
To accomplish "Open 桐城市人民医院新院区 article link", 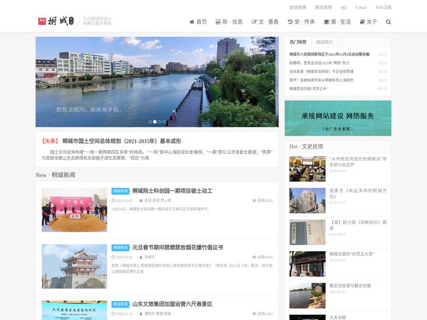I will tap(329, 55).
